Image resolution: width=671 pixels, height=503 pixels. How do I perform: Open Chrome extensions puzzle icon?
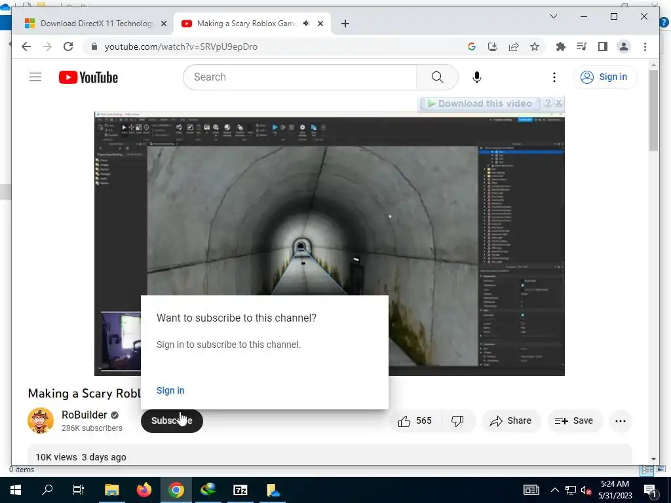pos(561,47)
